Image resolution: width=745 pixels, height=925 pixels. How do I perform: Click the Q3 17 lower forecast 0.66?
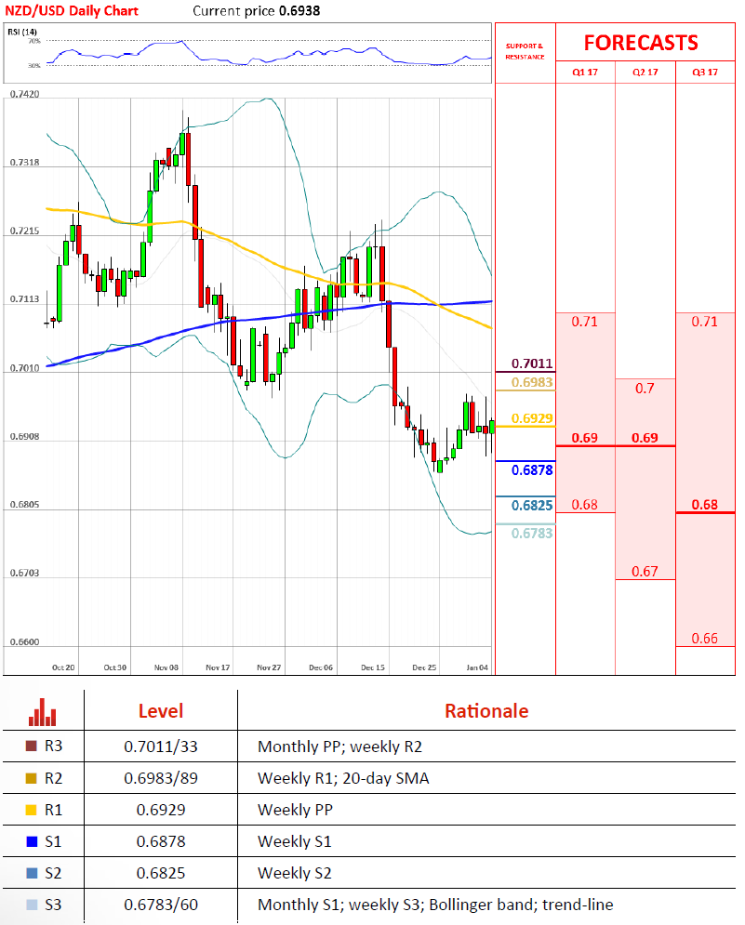click(705, 639)
